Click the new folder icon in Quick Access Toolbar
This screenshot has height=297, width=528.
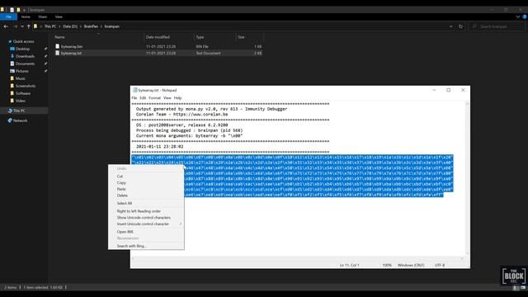pos(18,10)
